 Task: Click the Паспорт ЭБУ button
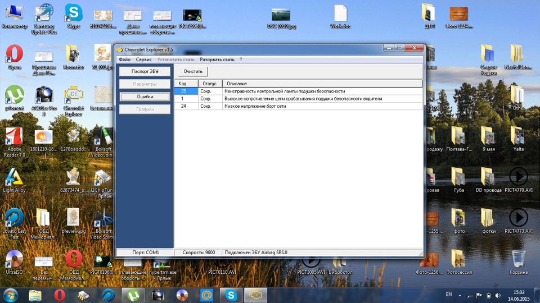click(145, 71)
